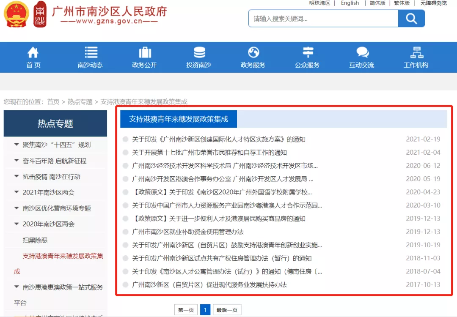Open notice on 第十七批广州市荣誉市民推荐
This screenshot has width=457, height=317.
[x=209, y=153]
